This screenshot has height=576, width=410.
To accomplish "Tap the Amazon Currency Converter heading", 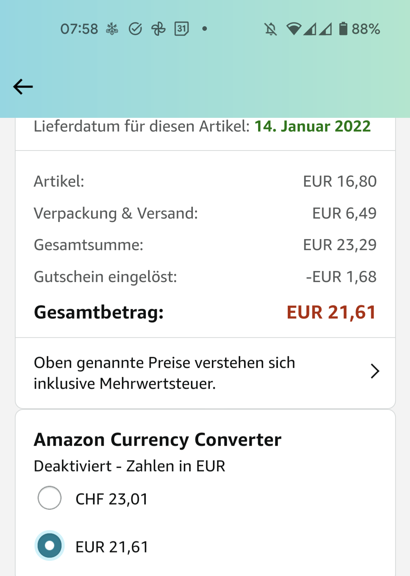I will pos(158,440).
